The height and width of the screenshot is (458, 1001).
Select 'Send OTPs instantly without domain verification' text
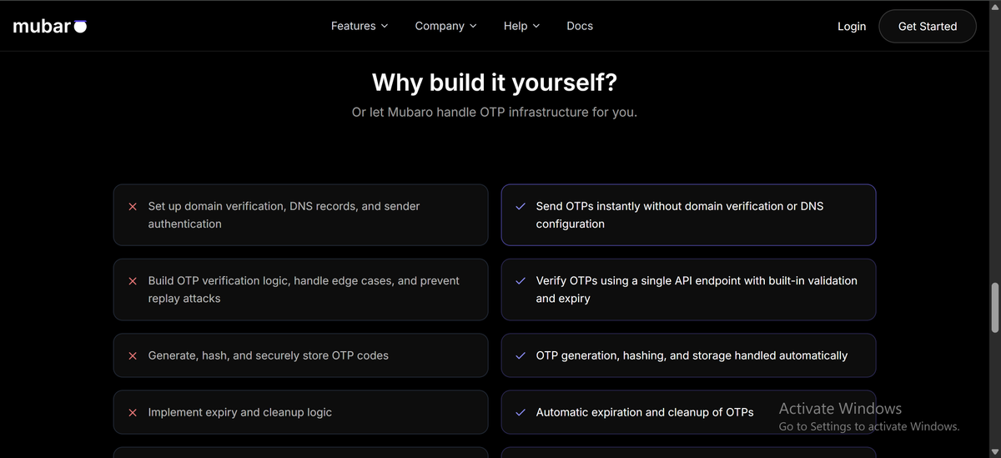coord(680,215)
